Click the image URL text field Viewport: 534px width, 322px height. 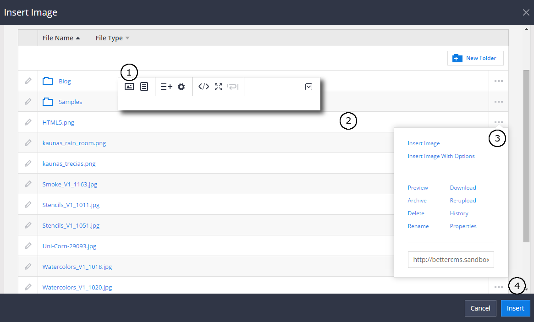(451, 260)
